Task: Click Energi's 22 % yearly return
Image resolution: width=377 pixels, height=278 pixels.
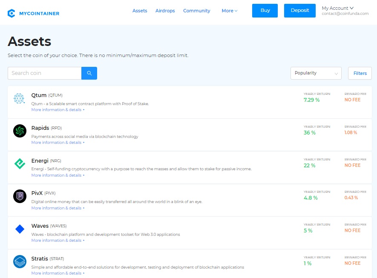Action: [x=309, y=165]
